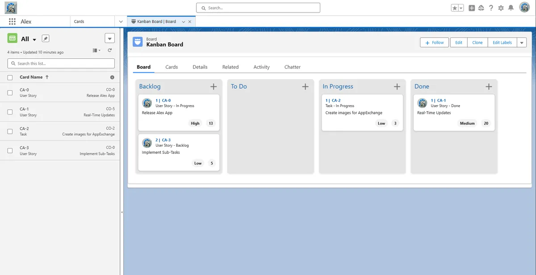This screenshot has height=275, width=536.
Task: Switch to the Related tab
Action: 230,67
